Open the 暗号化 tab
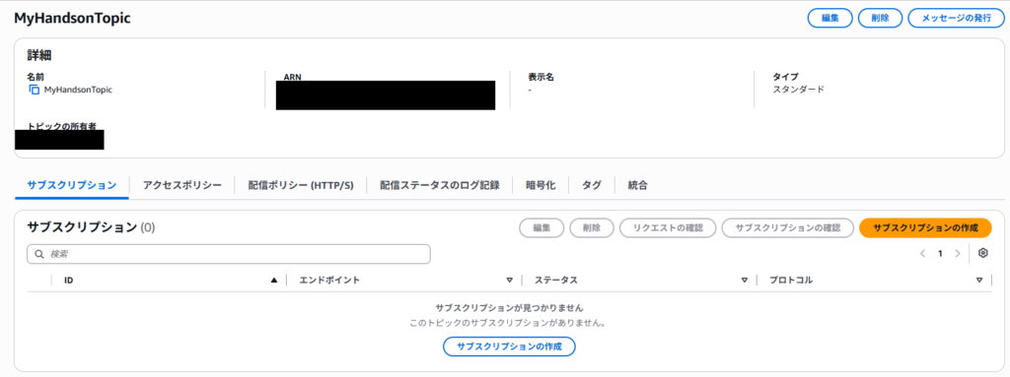The image size is (1010, 377). (x=541, y=185)
